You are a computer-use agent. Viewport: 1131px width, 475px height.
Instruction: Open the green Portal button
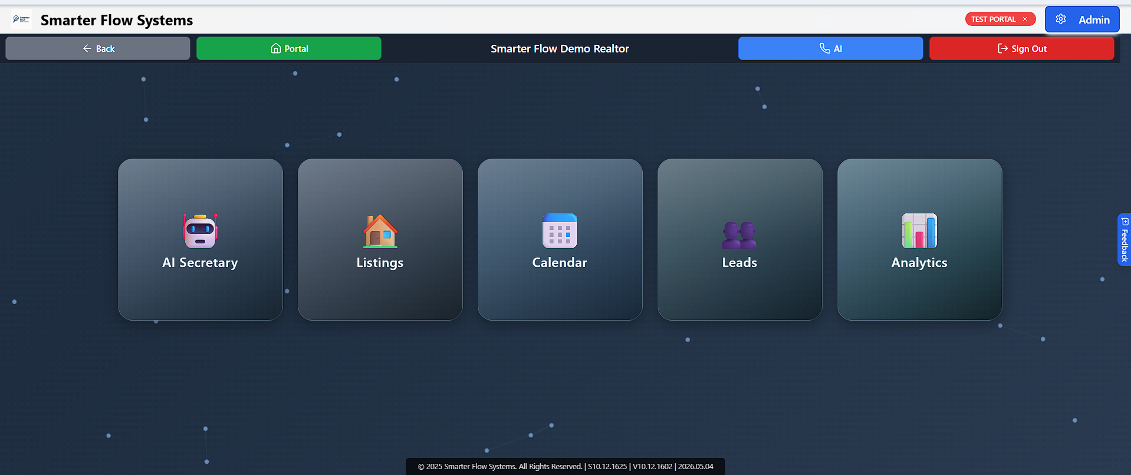289,48
